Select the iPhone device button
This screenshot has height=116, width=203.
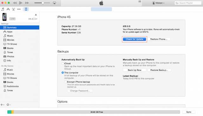tap(26, 9)
